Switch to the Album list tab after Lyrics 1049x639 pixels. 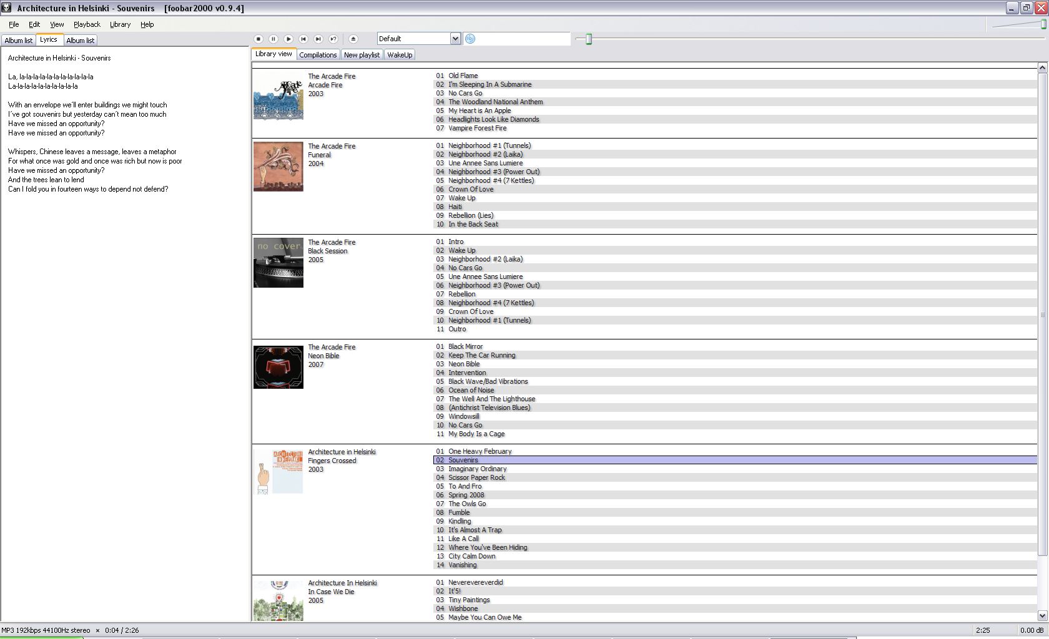click(x=80, y=41)
